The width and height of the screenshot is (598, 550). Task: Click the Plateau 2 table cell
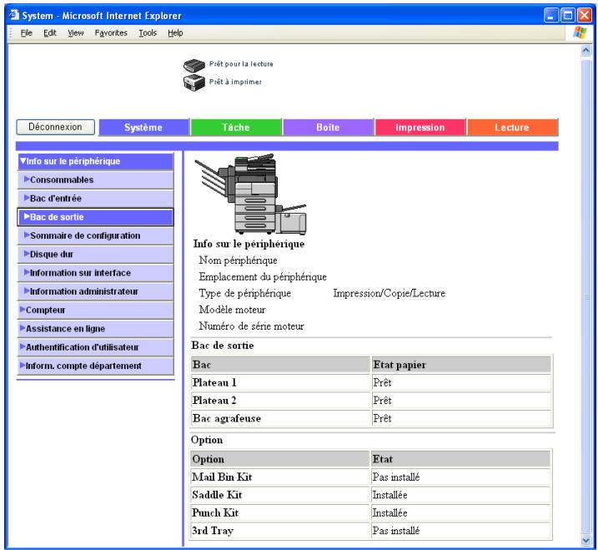280,401
